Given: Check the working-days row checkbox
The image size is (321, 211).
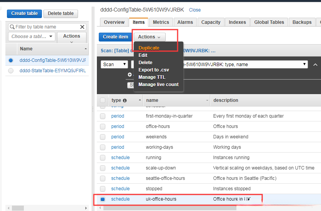Looking at the screenshot, I should coord(103,147).
